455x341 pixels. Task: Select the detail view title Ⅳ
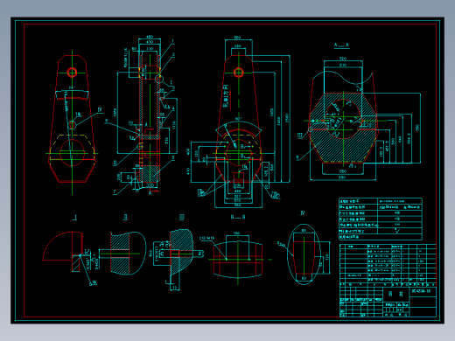click(x=303, y=213)
